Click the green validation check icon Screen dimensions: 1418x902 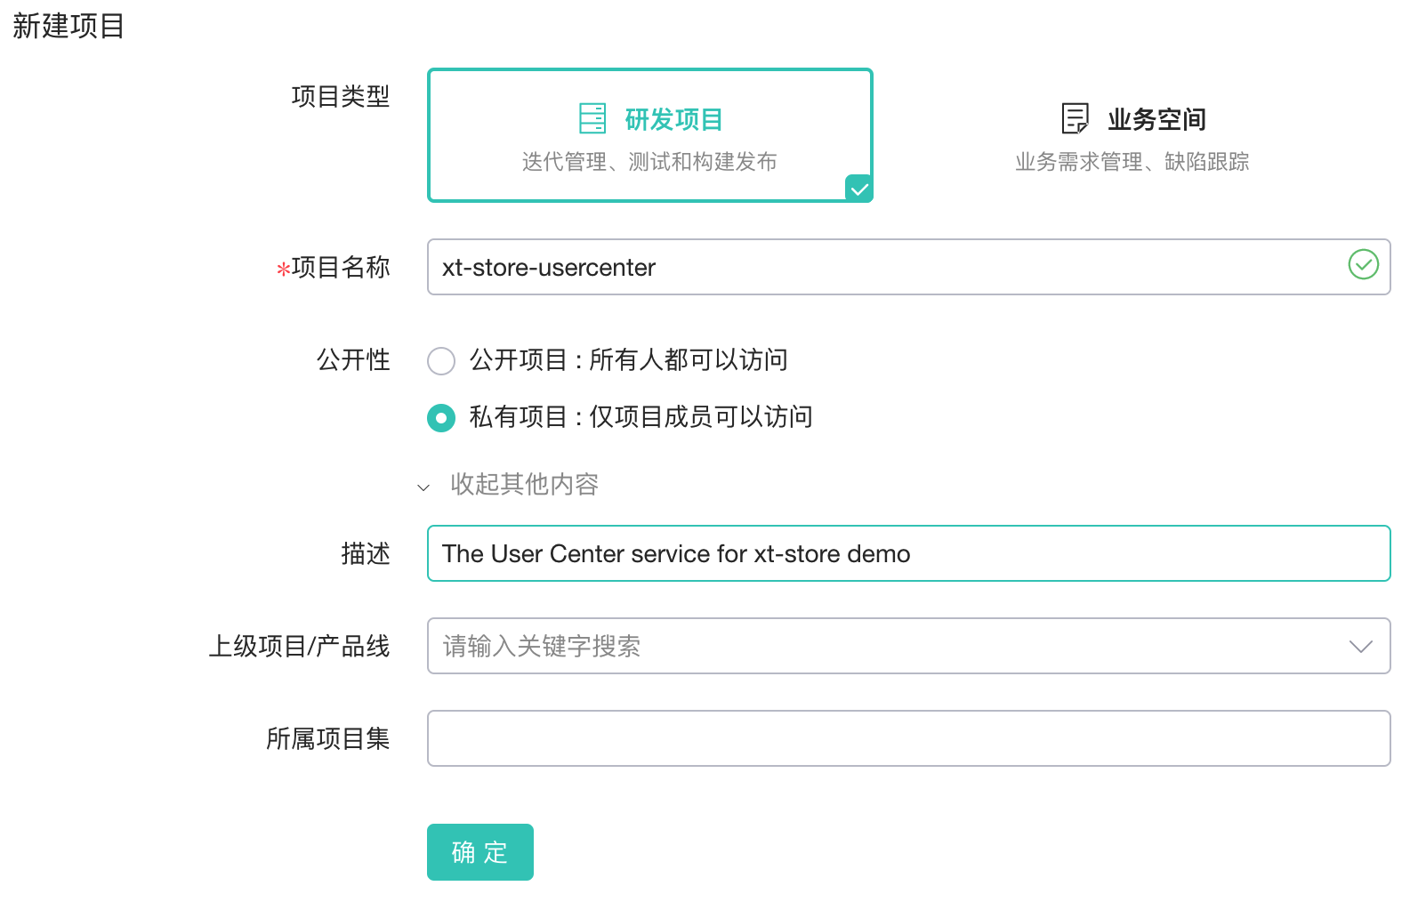(1363, 265)
